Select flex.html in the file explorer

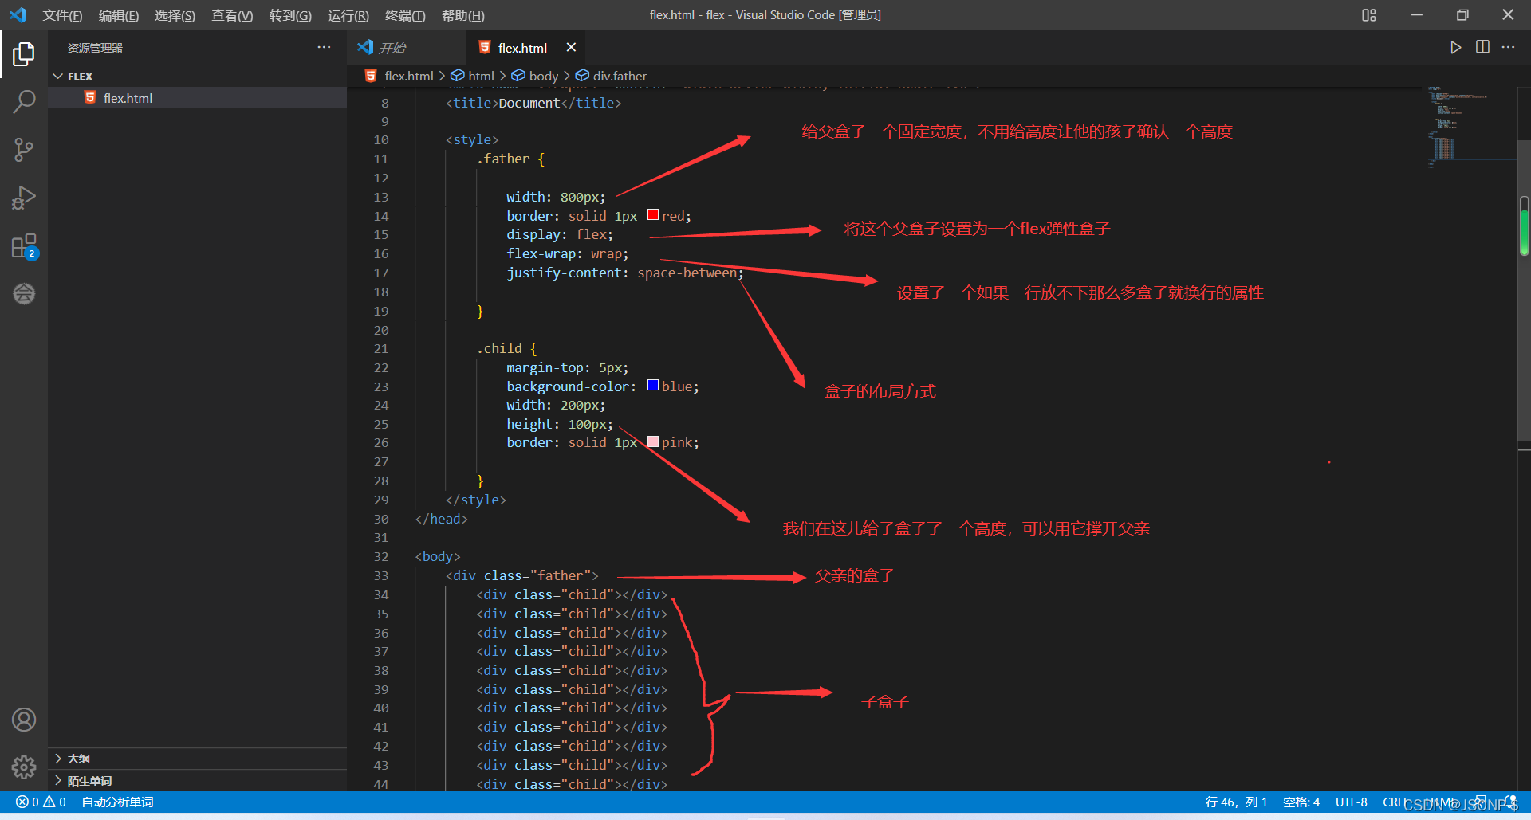(198, 98)
